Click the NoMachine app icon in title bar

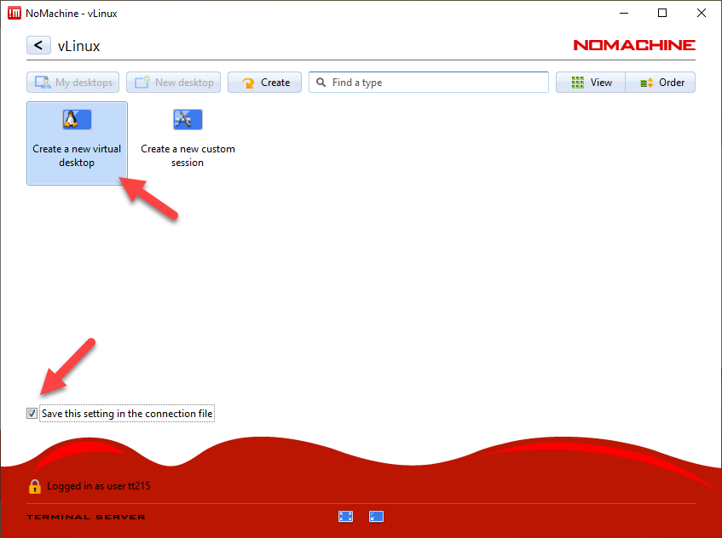[14, 13]
